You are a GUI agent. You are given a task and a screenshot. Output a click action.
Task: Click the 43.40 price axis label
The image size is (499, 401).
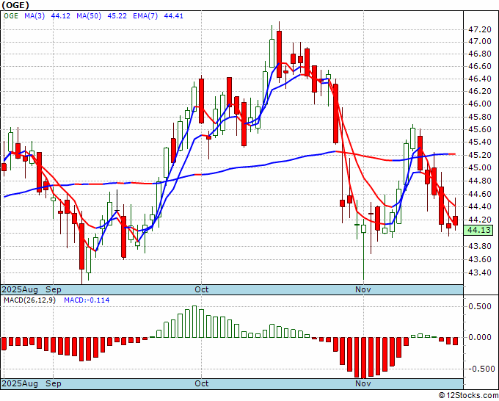480,272
